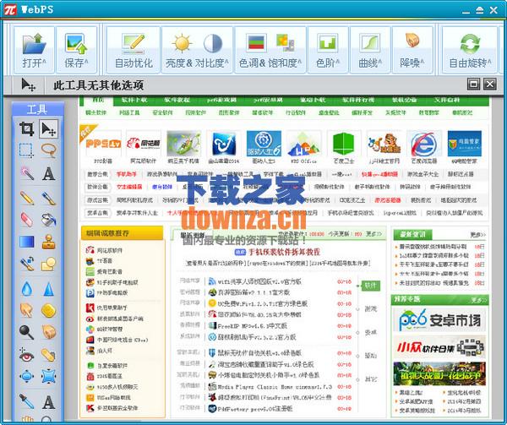Select the Smudge finger tool
The width and height of the screenshot is (507, 425).
[x=27, y=310]
